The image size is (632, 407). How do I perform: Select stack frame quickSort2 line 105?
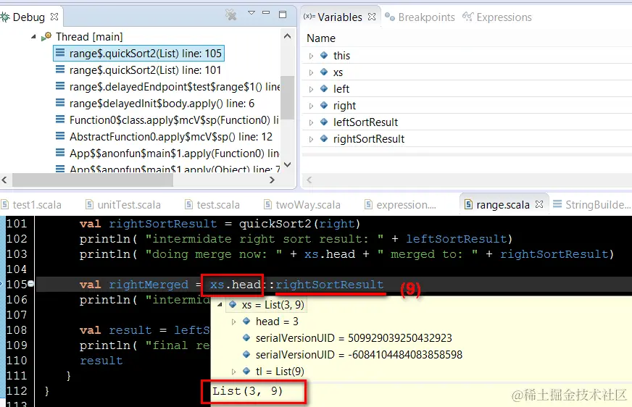pyautogui.click(x=138, y=54)
